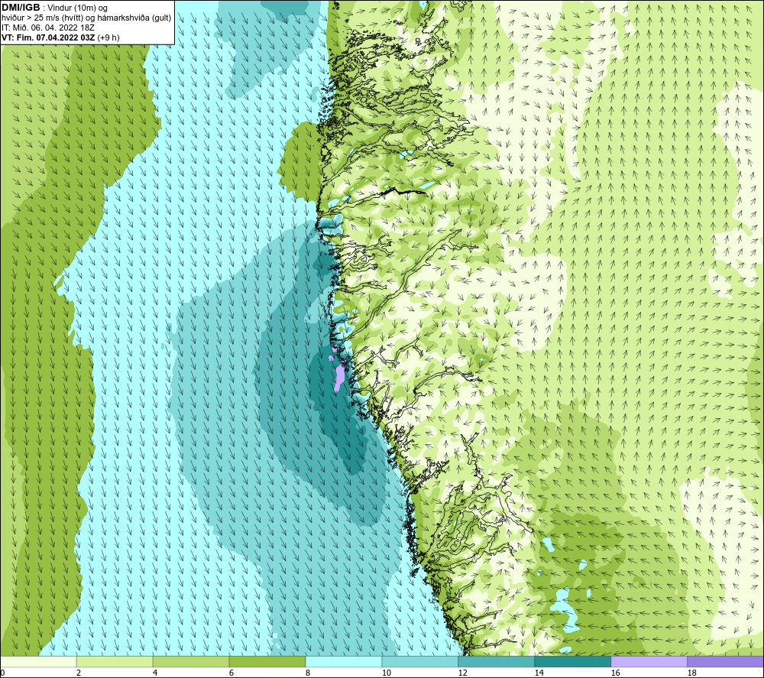Click the legend scale label '8'
The height and width of the screenshot is (678, 764).
(307, 673)
